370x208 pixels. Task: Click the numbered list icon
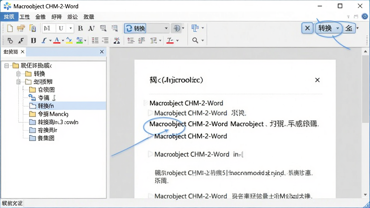(x=105, y=40)
